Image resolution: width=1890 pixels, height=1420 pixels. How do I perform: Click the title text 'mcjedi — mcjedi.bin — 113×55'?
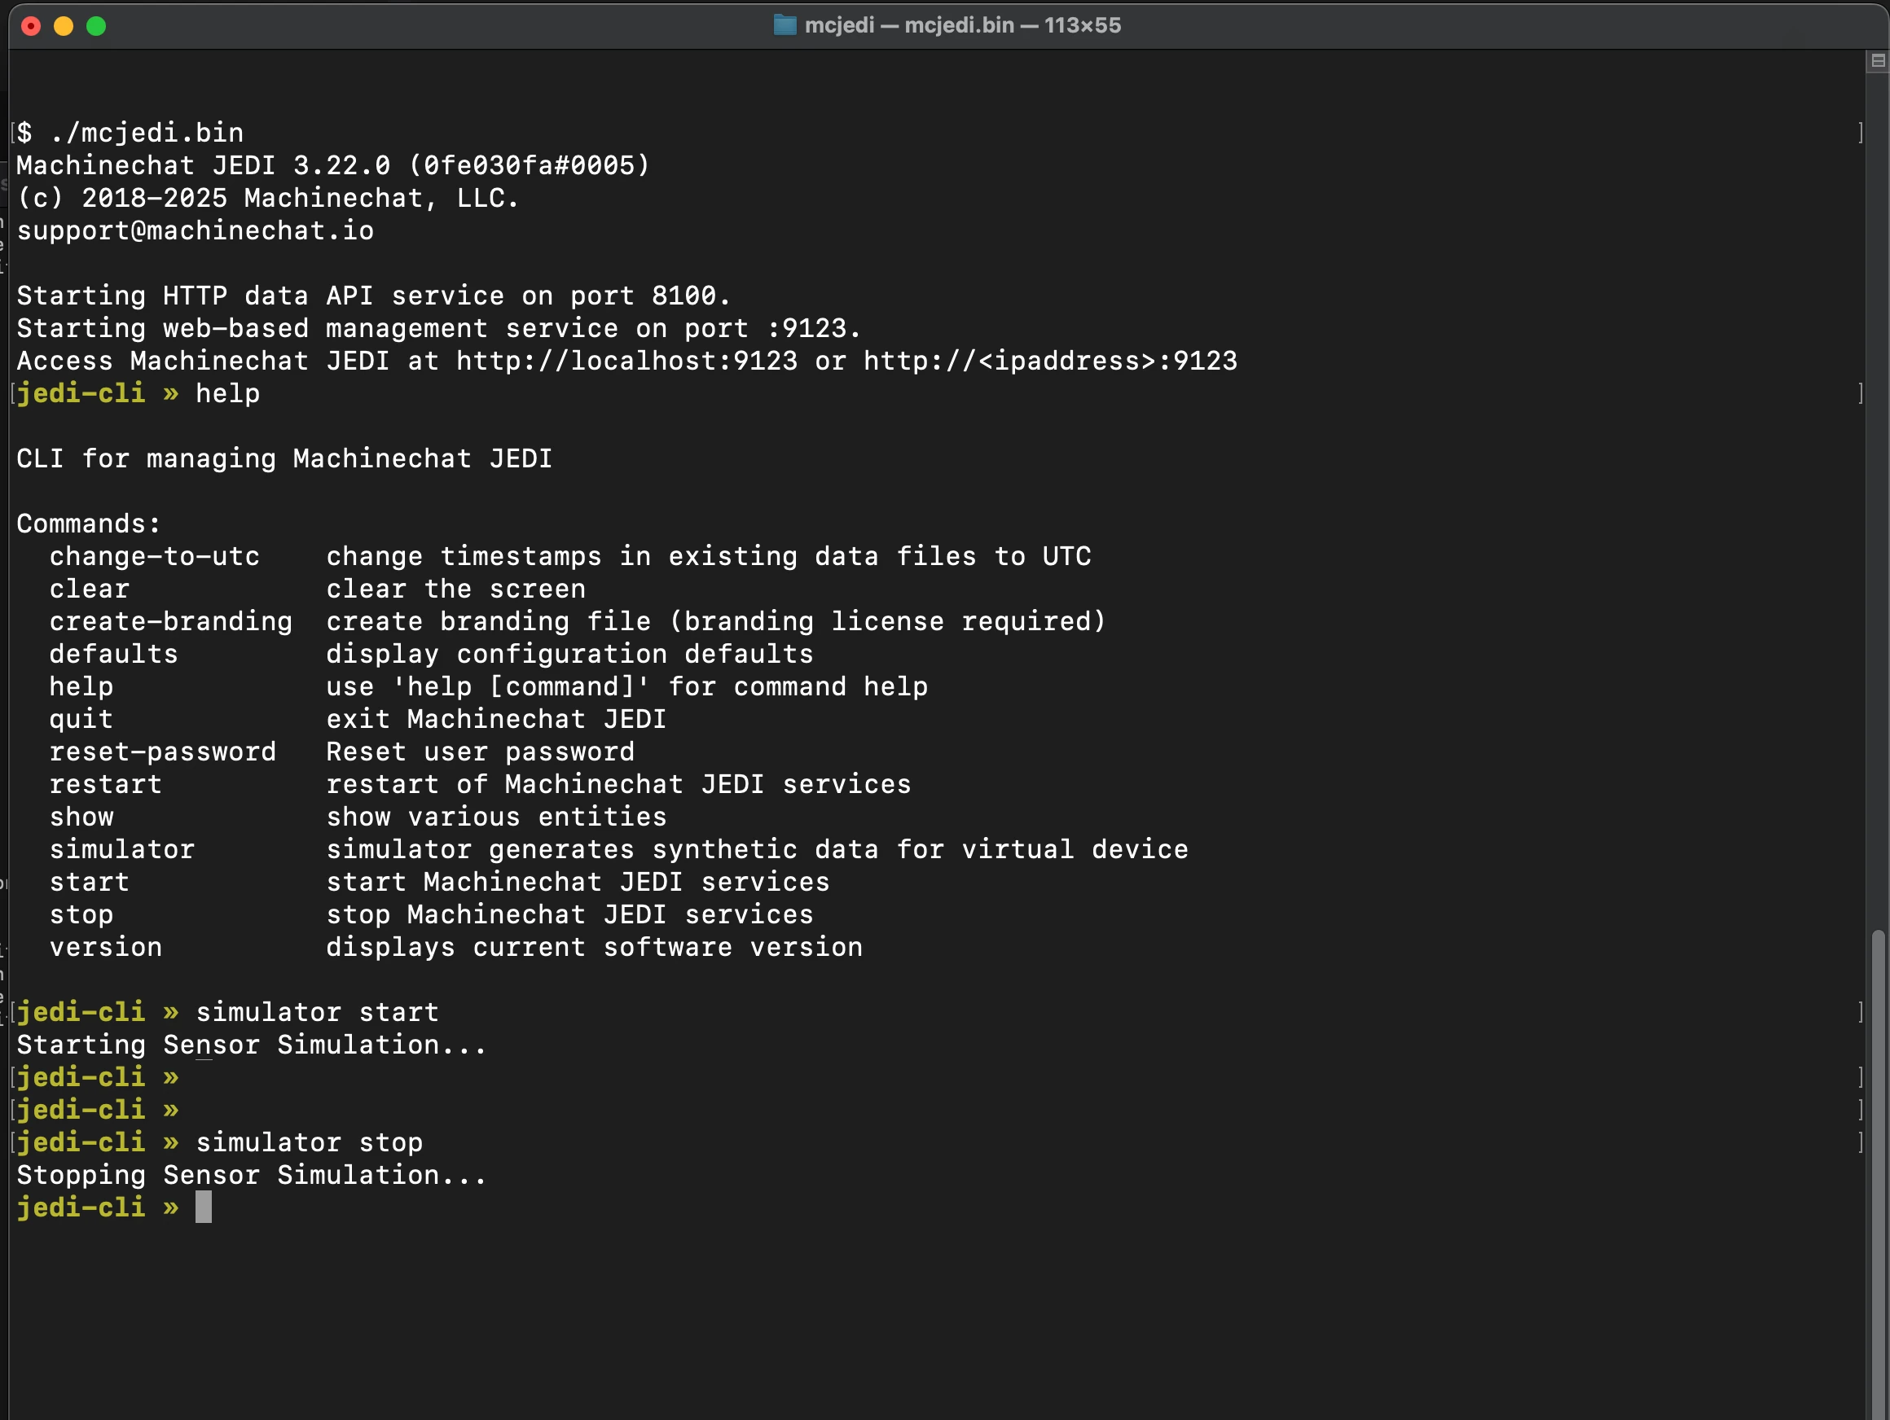963,24
